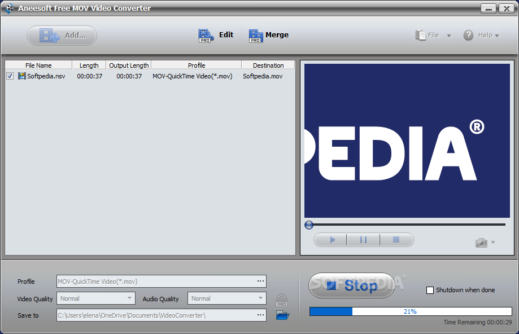
Task: Minimize the converter window
Action: coord(488,8)
